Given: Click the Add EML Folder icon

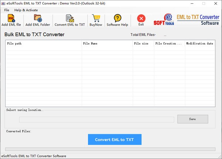Looking at the screenshot, I should pyautogui.click(x=37, y=18).
